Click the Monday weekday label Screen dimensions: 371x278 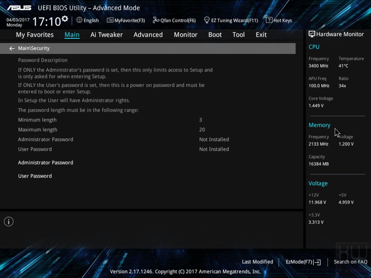(x=14, y=25)
